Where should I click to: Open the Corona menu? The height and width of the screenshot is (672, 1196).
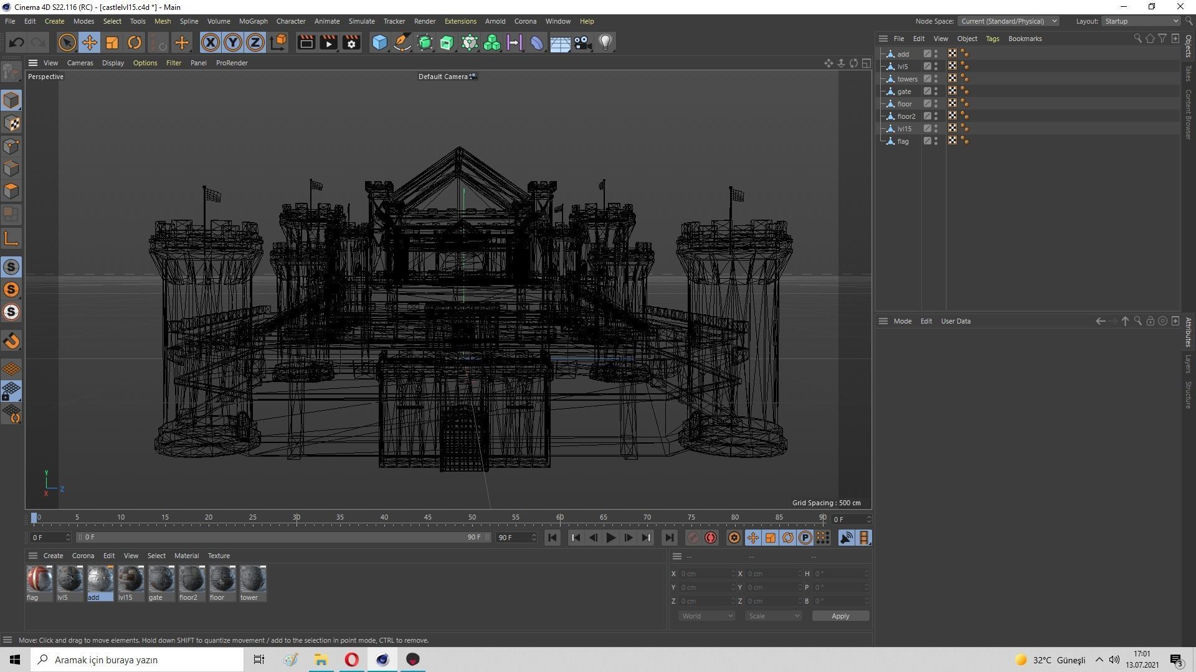click(525, 21)
